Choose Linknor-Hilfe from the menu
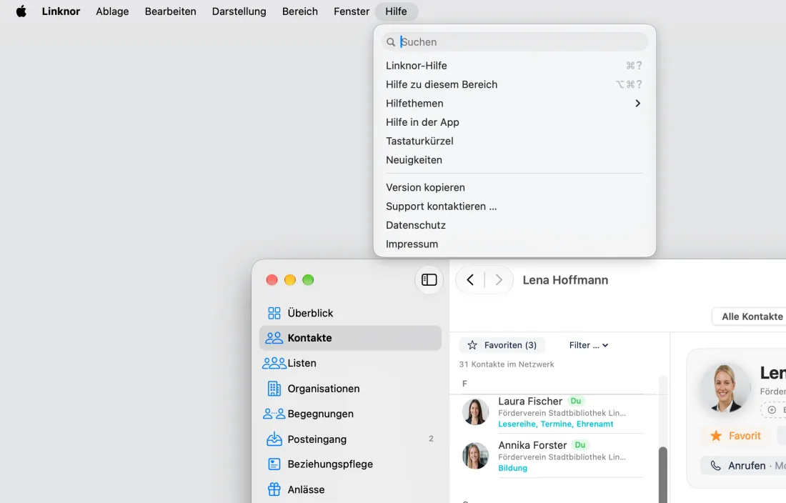Screen dimensions: 786x503 point(514,66)
